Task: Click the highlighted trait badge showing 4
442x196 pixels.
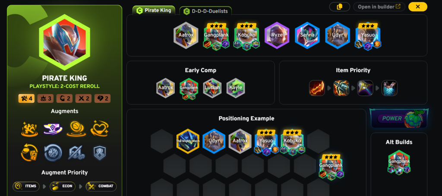Action: 26,98
